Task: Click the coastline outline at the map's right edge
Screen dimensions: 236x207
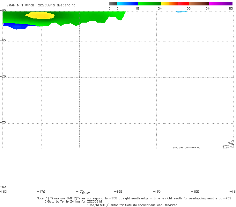Action: pos(228,144)
